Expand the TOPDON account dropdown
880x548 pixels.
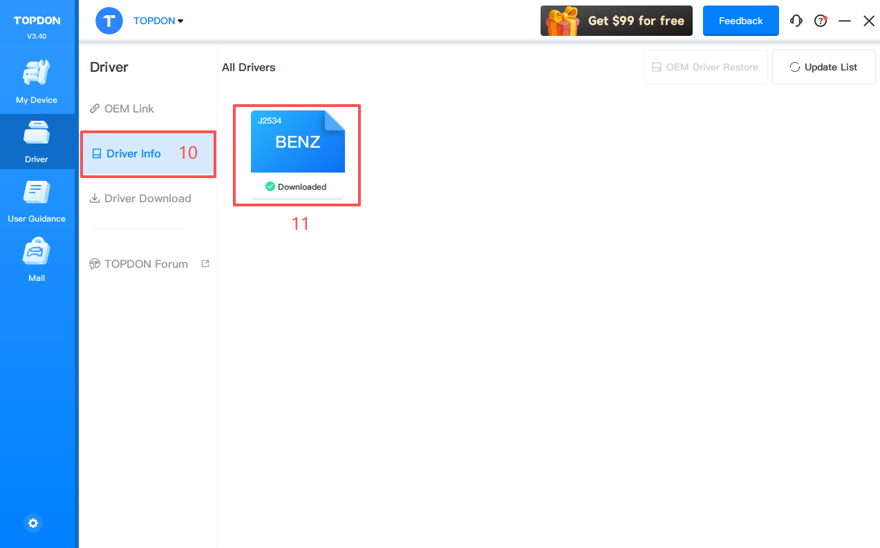click(159, 21)
